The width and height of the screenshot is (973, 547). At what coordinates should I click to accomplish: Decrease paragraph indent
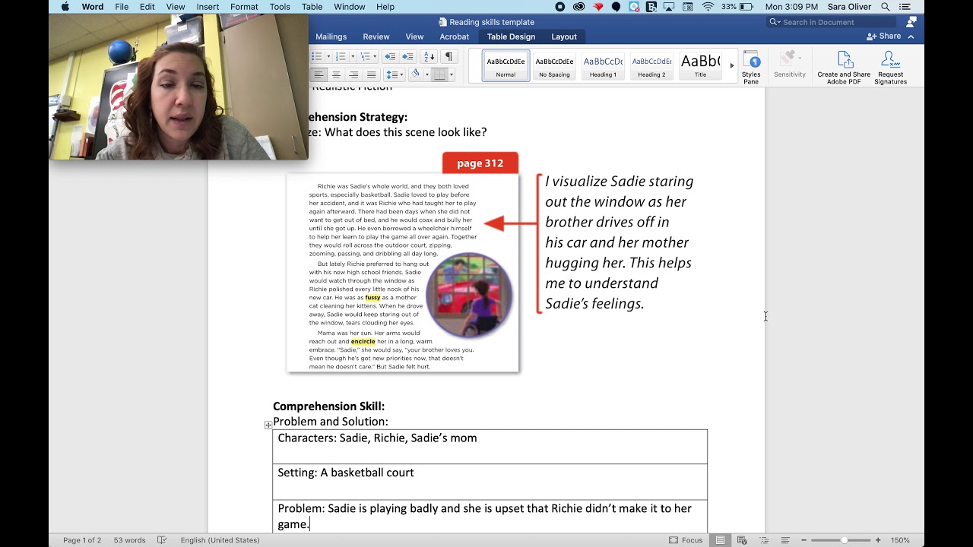coord(390,57)
